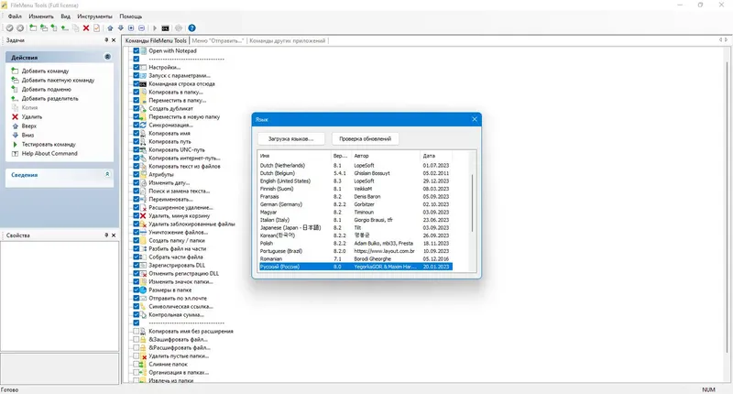Click the green check Apply toolbar icon
733x394 pixels.
(x=9, y=28)
